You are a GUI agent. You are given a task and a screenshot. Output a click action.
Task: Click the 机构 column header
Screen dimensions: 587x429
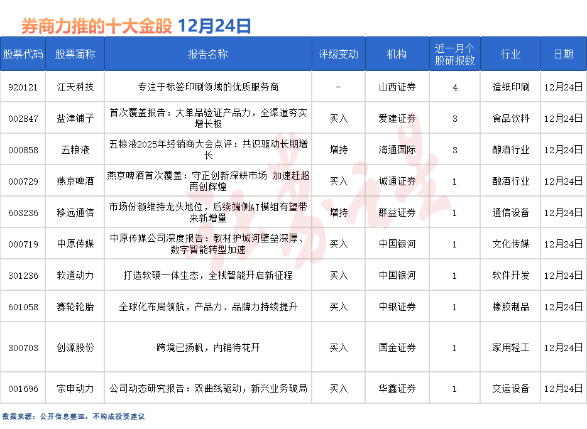(397, 54)
